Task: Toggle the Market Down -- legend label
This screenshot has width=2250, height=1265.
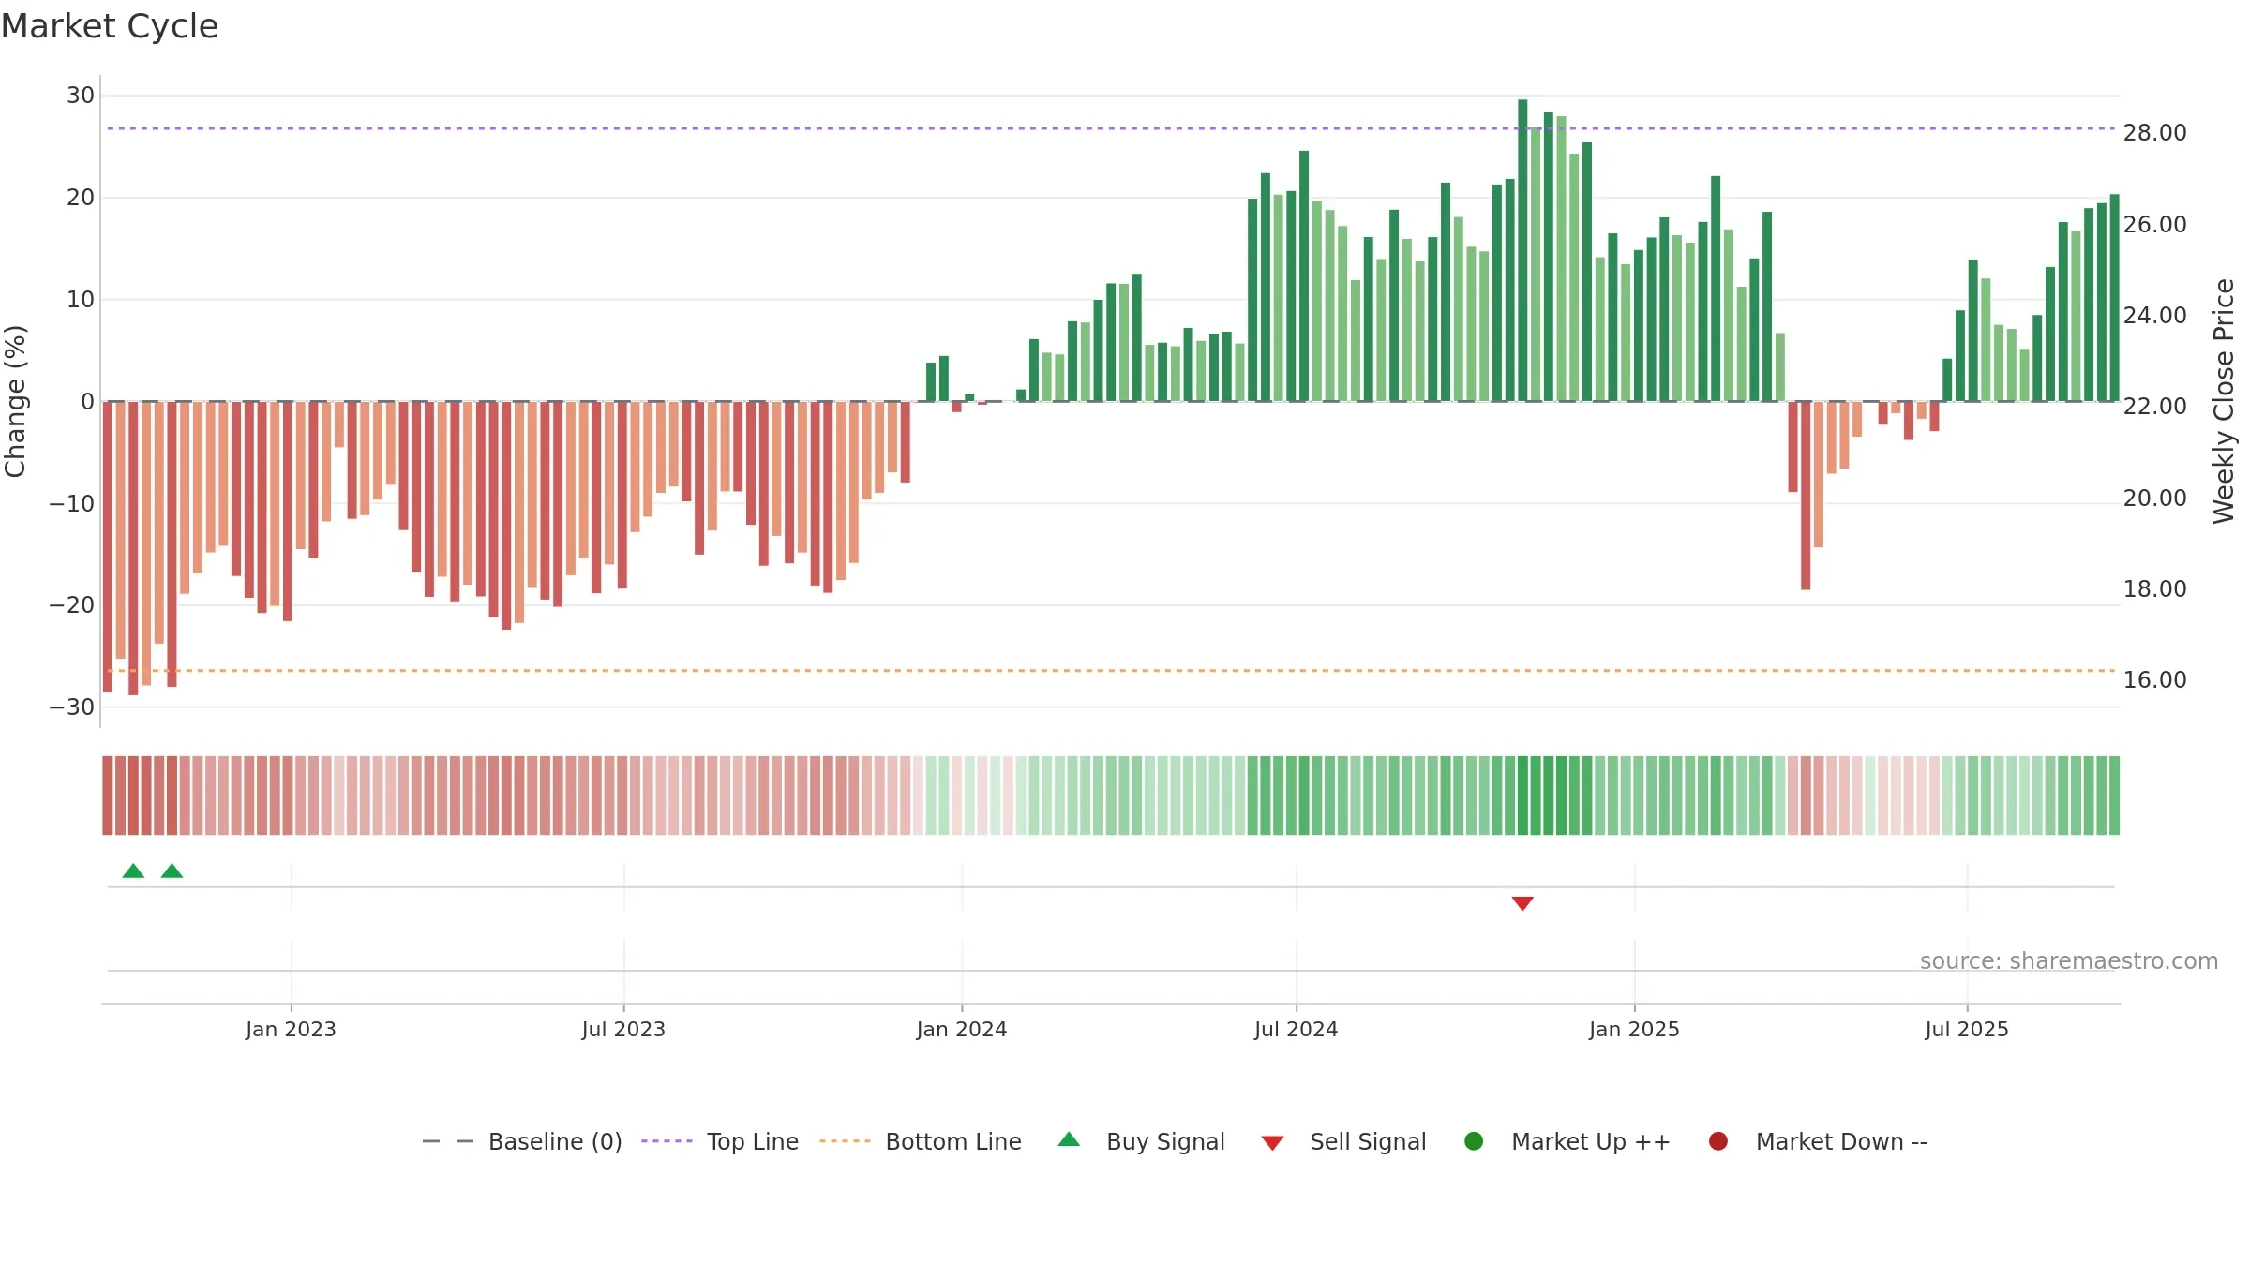Action: point(1841,1141)
